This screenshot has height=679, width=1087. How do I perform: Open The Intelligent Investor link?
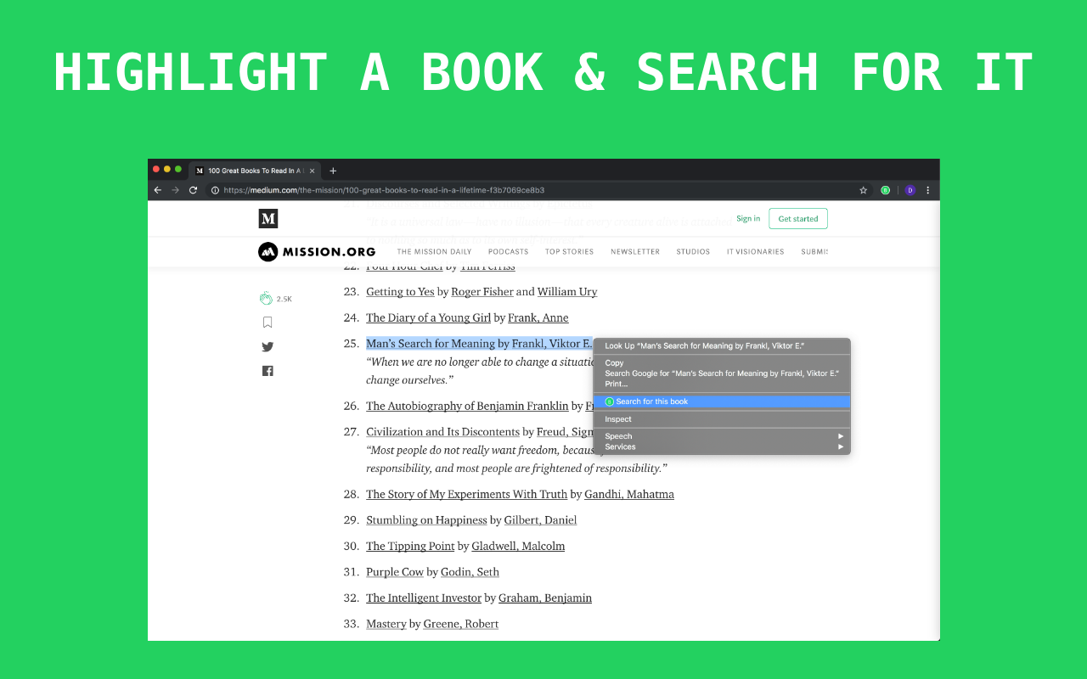coord(424,598)
